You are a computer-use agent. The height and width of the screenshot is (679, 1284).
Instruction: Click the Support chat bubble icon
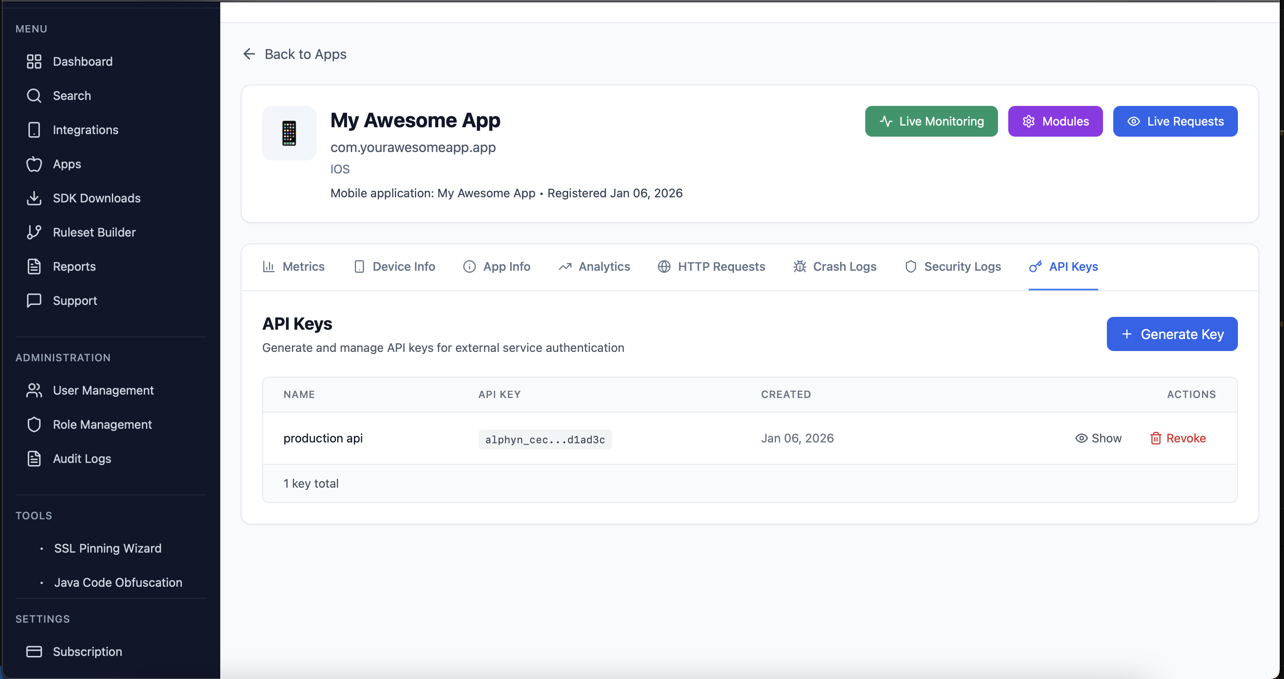point(34,301)
